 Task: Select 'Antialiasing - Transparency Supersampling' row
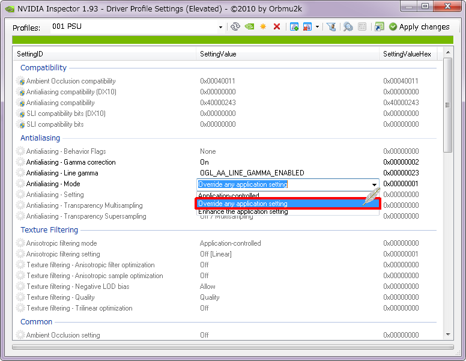225,216
